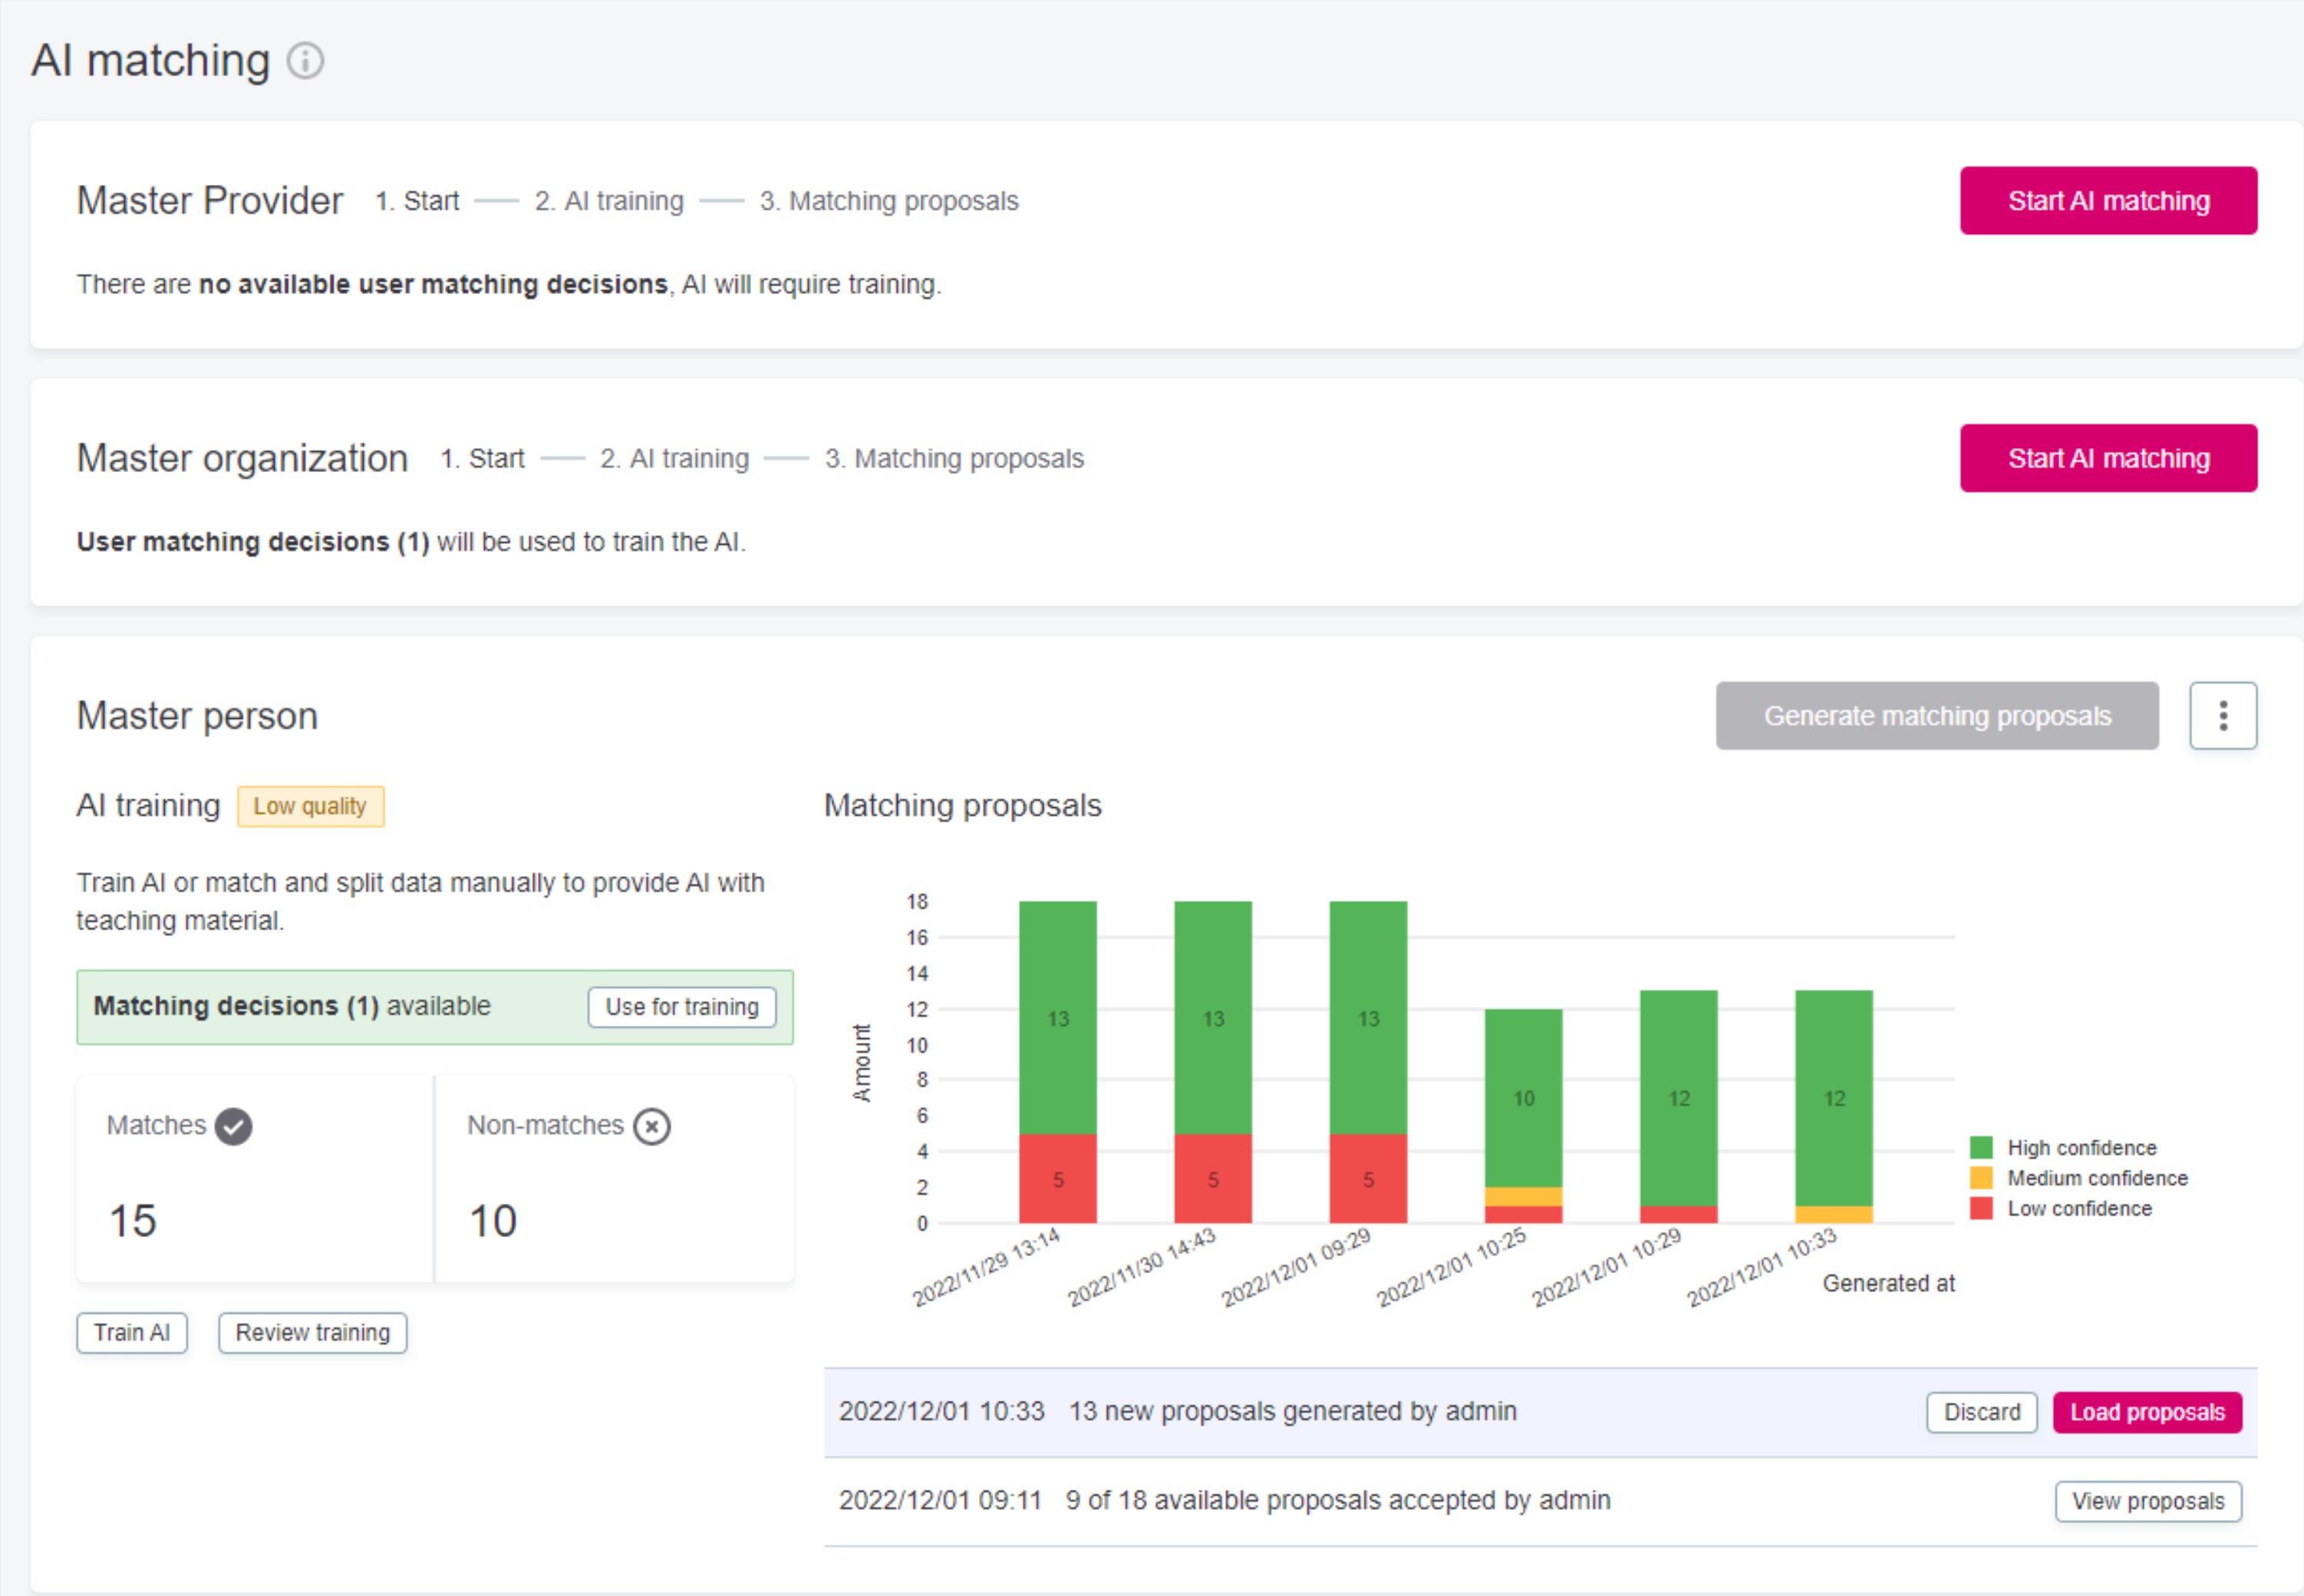
Task: Toggle the Medium confidence legend swatch
Action: pyautogui.click(x=1981, y=1177)
